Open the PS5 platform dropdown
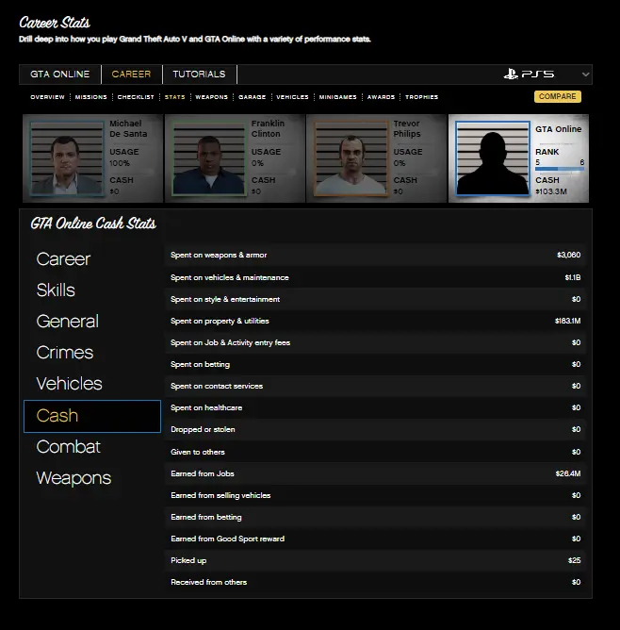This screenshot has width=620, height=630. [585, 75]
